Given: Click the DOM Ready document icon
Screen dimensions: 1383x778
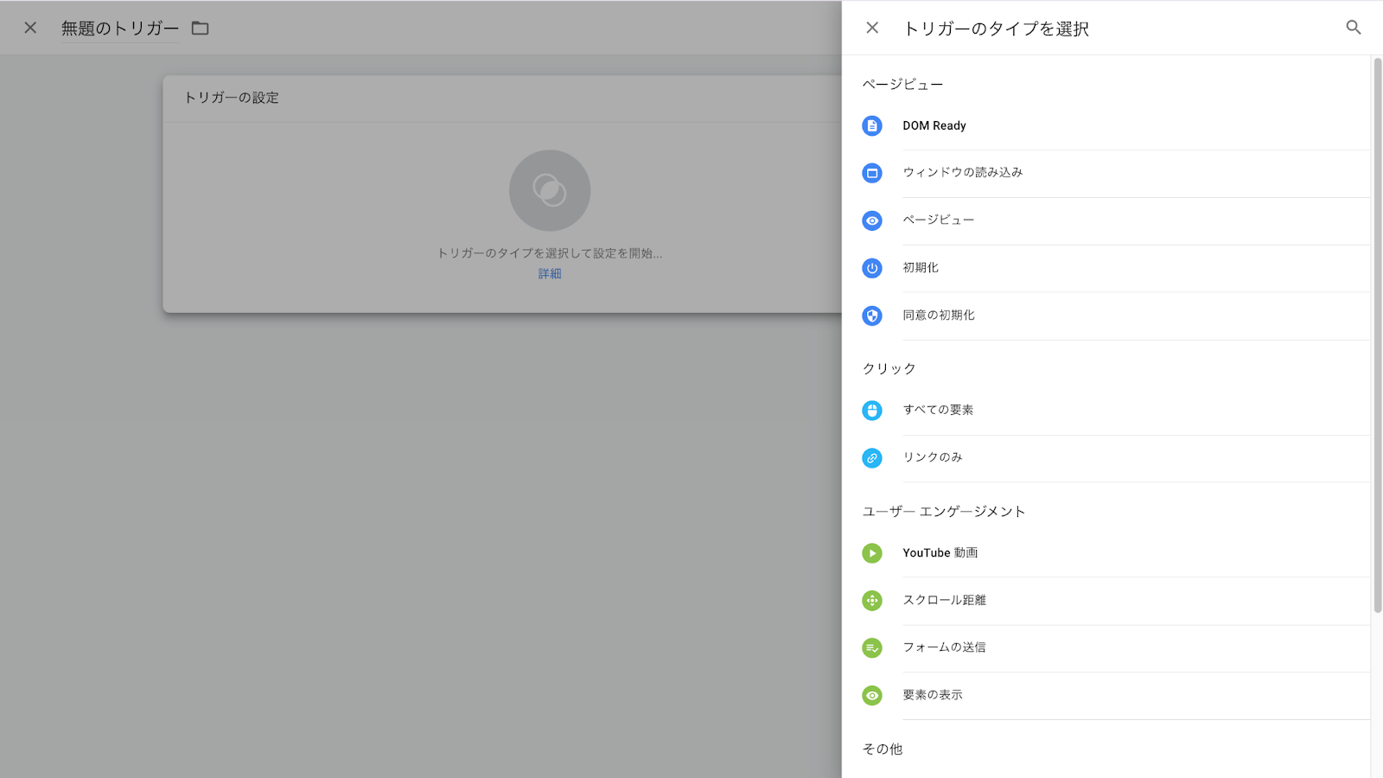Looking at the screenshot, I should [x=872, y=126].
